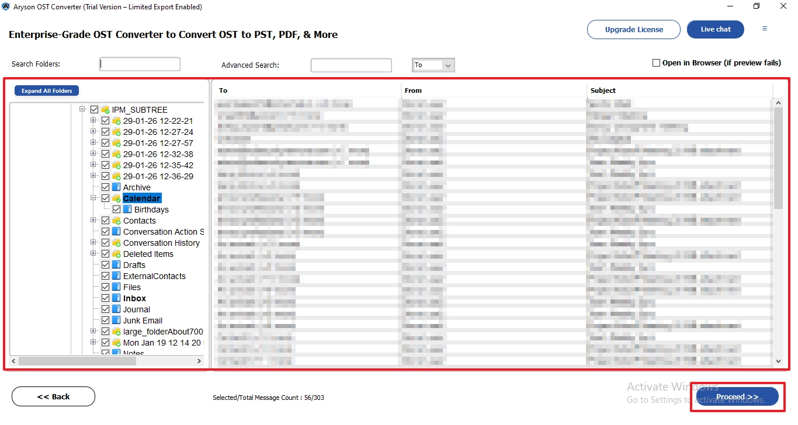Click the blue icon next to Birthdays
The image size is (798, 425).
(x=127, y=210)
